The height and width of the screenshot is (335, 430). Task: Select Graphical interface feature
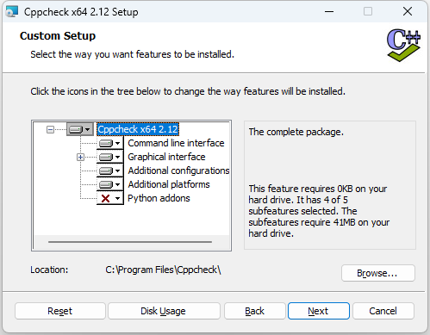pyautogui.click(x=166, y=157)
